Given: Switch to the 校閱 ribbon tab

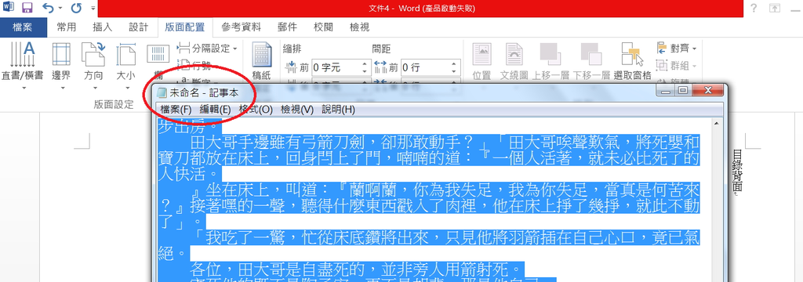Looking at the screenshot, I should coord(323,27).
